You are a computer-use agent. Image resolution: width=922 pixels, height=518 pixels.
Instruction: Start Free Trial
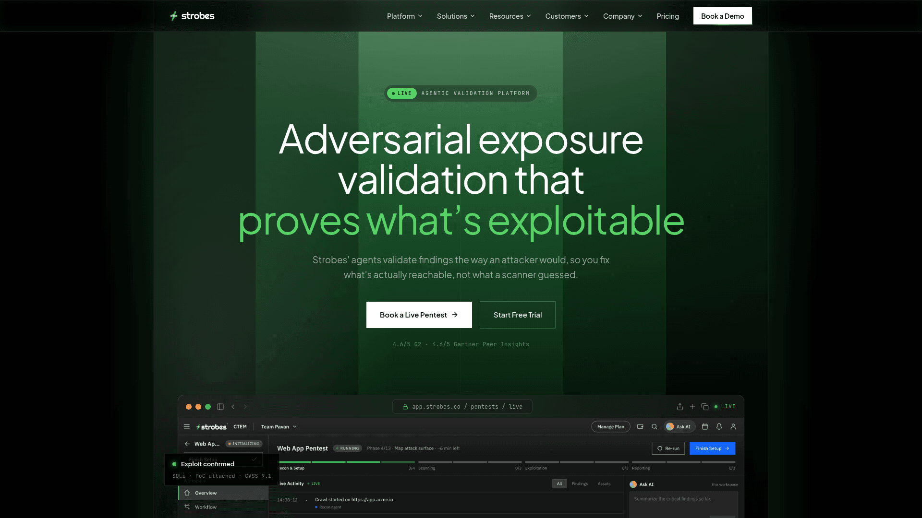[517, 315]
